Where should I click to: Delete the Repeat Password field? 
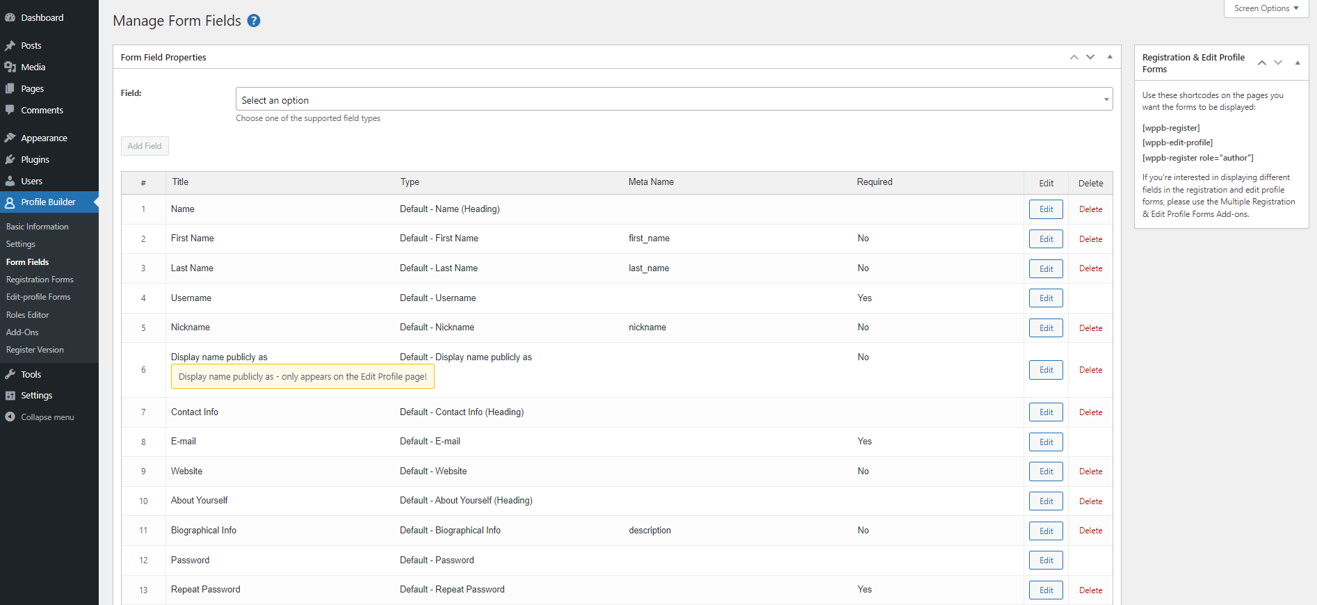[x=1090, y=590]
